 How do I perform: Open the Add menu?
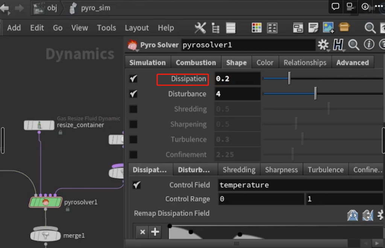click(14, 28)
